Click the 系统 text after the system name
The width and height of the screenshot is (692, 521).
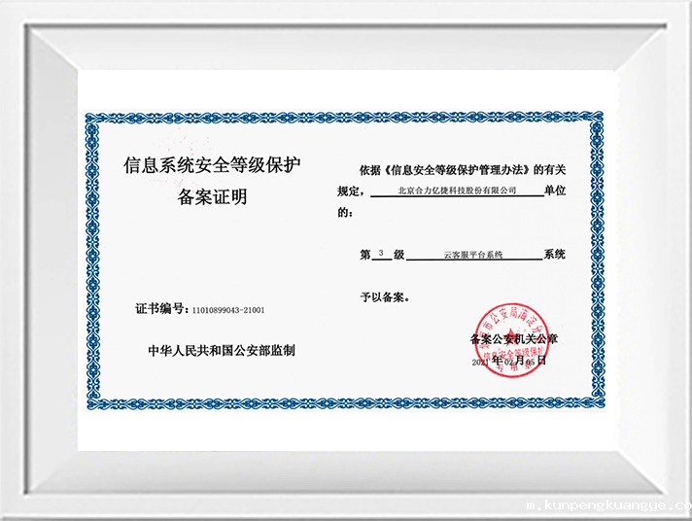[554, 255]
